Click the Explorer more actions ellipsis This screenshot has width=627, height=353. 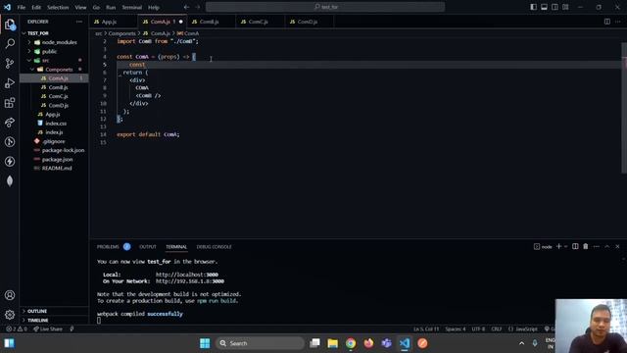click(79, 22)
